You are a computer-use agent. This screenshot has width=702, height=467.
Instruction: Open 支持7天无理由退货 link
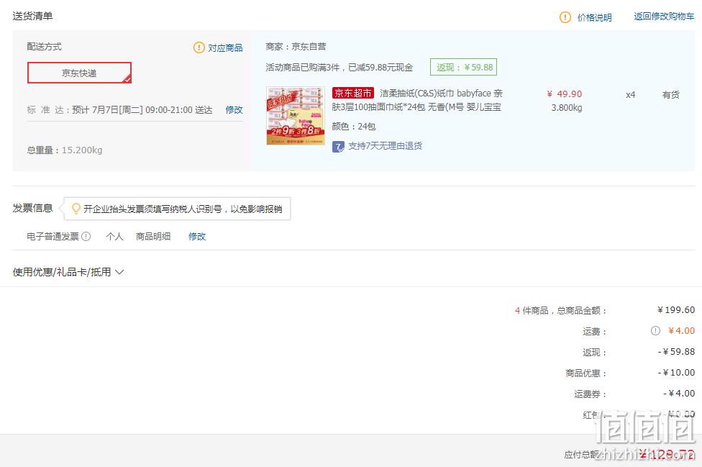(x=385, y=146)
